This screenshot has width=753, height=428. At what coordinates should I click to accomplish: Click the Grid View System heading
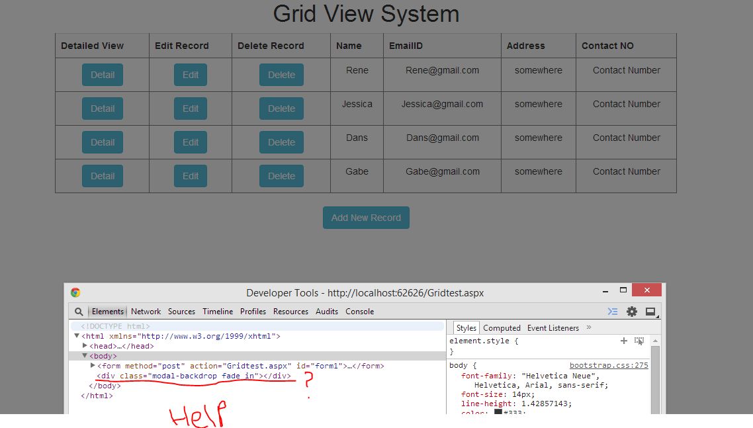366,13
